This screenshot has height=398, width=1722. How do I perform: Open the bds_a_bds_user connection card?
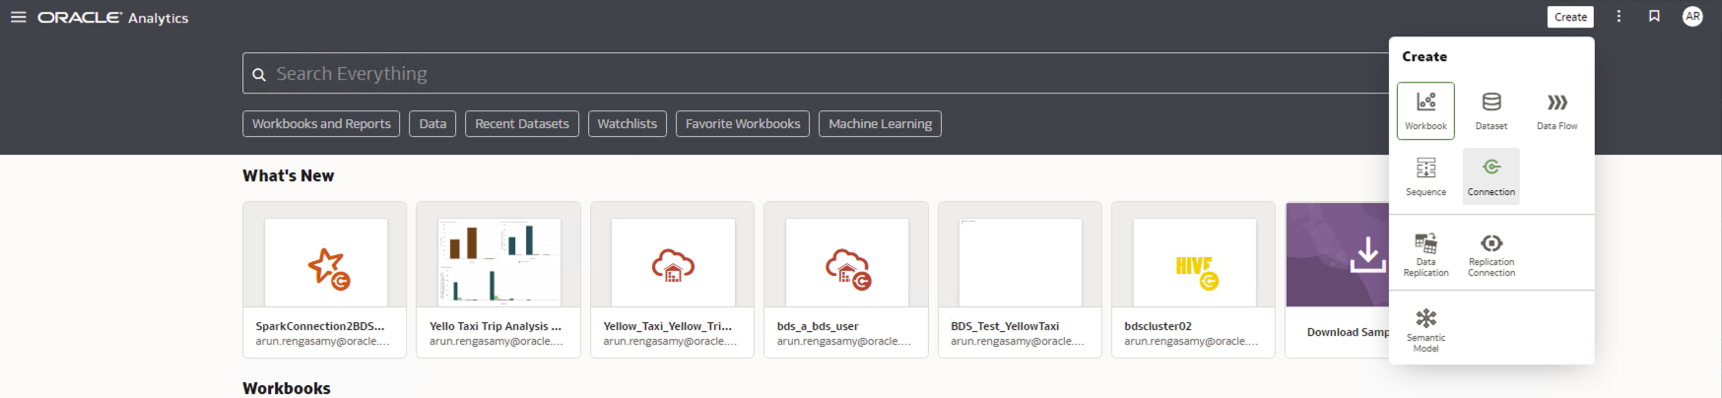point(846,280)
